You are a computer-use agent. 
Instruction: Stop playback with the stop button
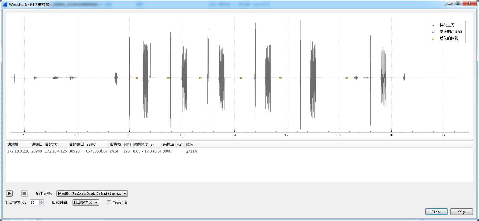tap(24, 194)
